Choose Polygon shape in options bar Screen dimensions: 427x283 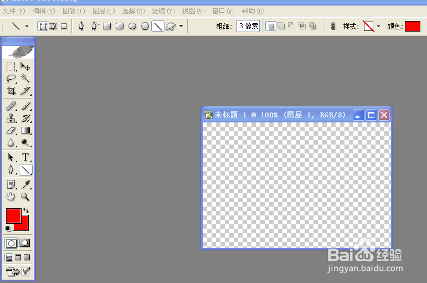[145, 26]
